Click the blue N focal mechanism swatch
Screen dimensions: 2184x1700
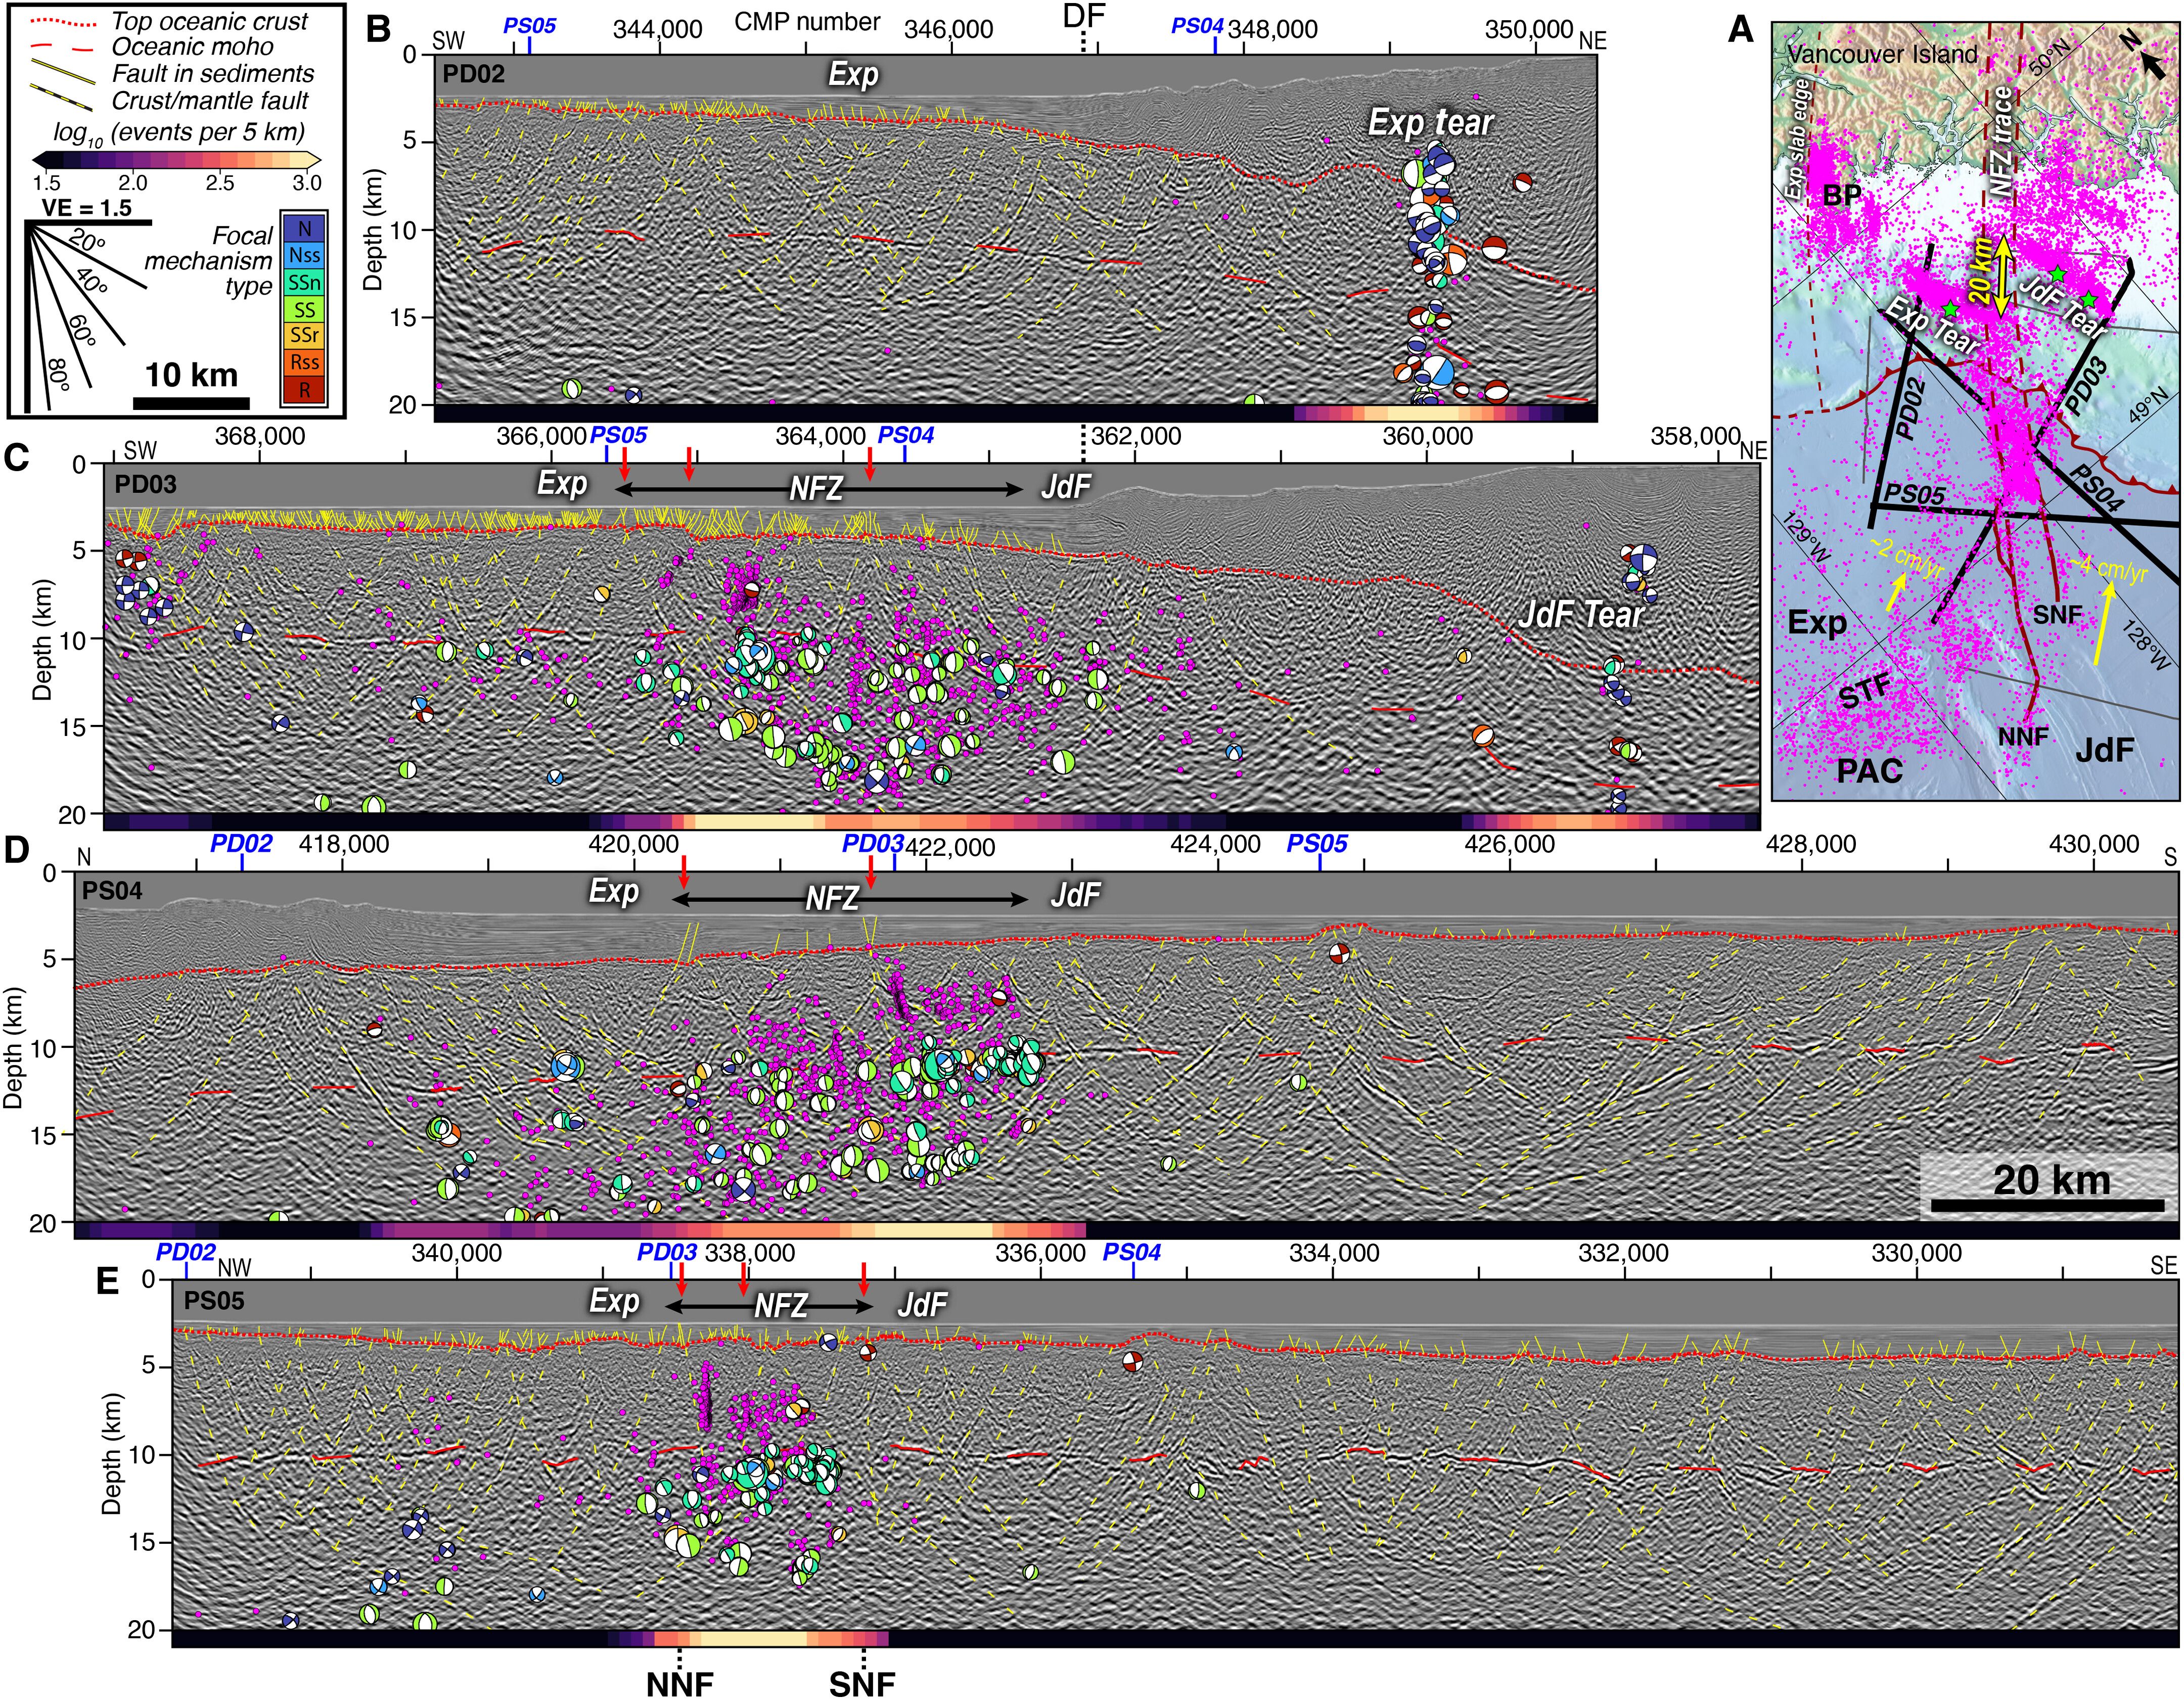coord(304,229)
